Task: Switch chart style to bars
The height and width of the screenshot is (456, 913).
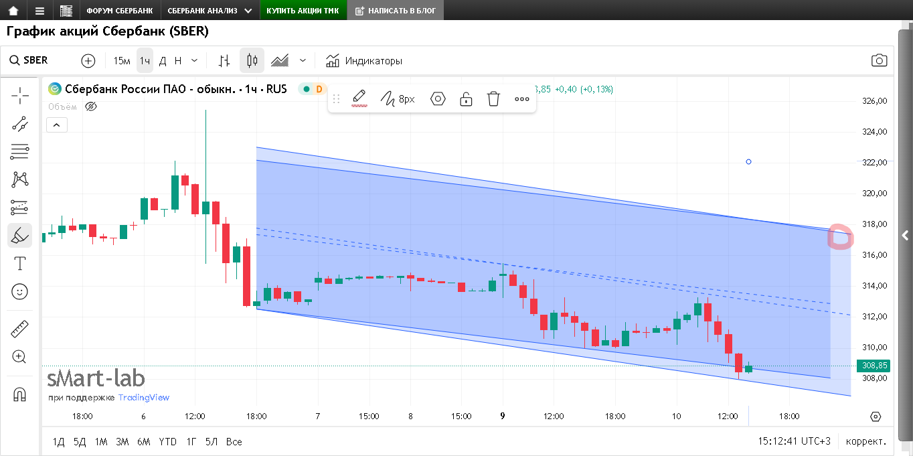Action: [x=224, y=61]
